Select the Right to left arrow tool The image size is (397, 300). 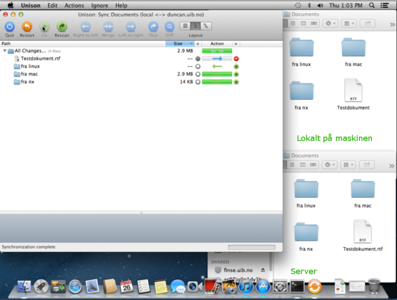pyautogui.click(x=85, y=26)
